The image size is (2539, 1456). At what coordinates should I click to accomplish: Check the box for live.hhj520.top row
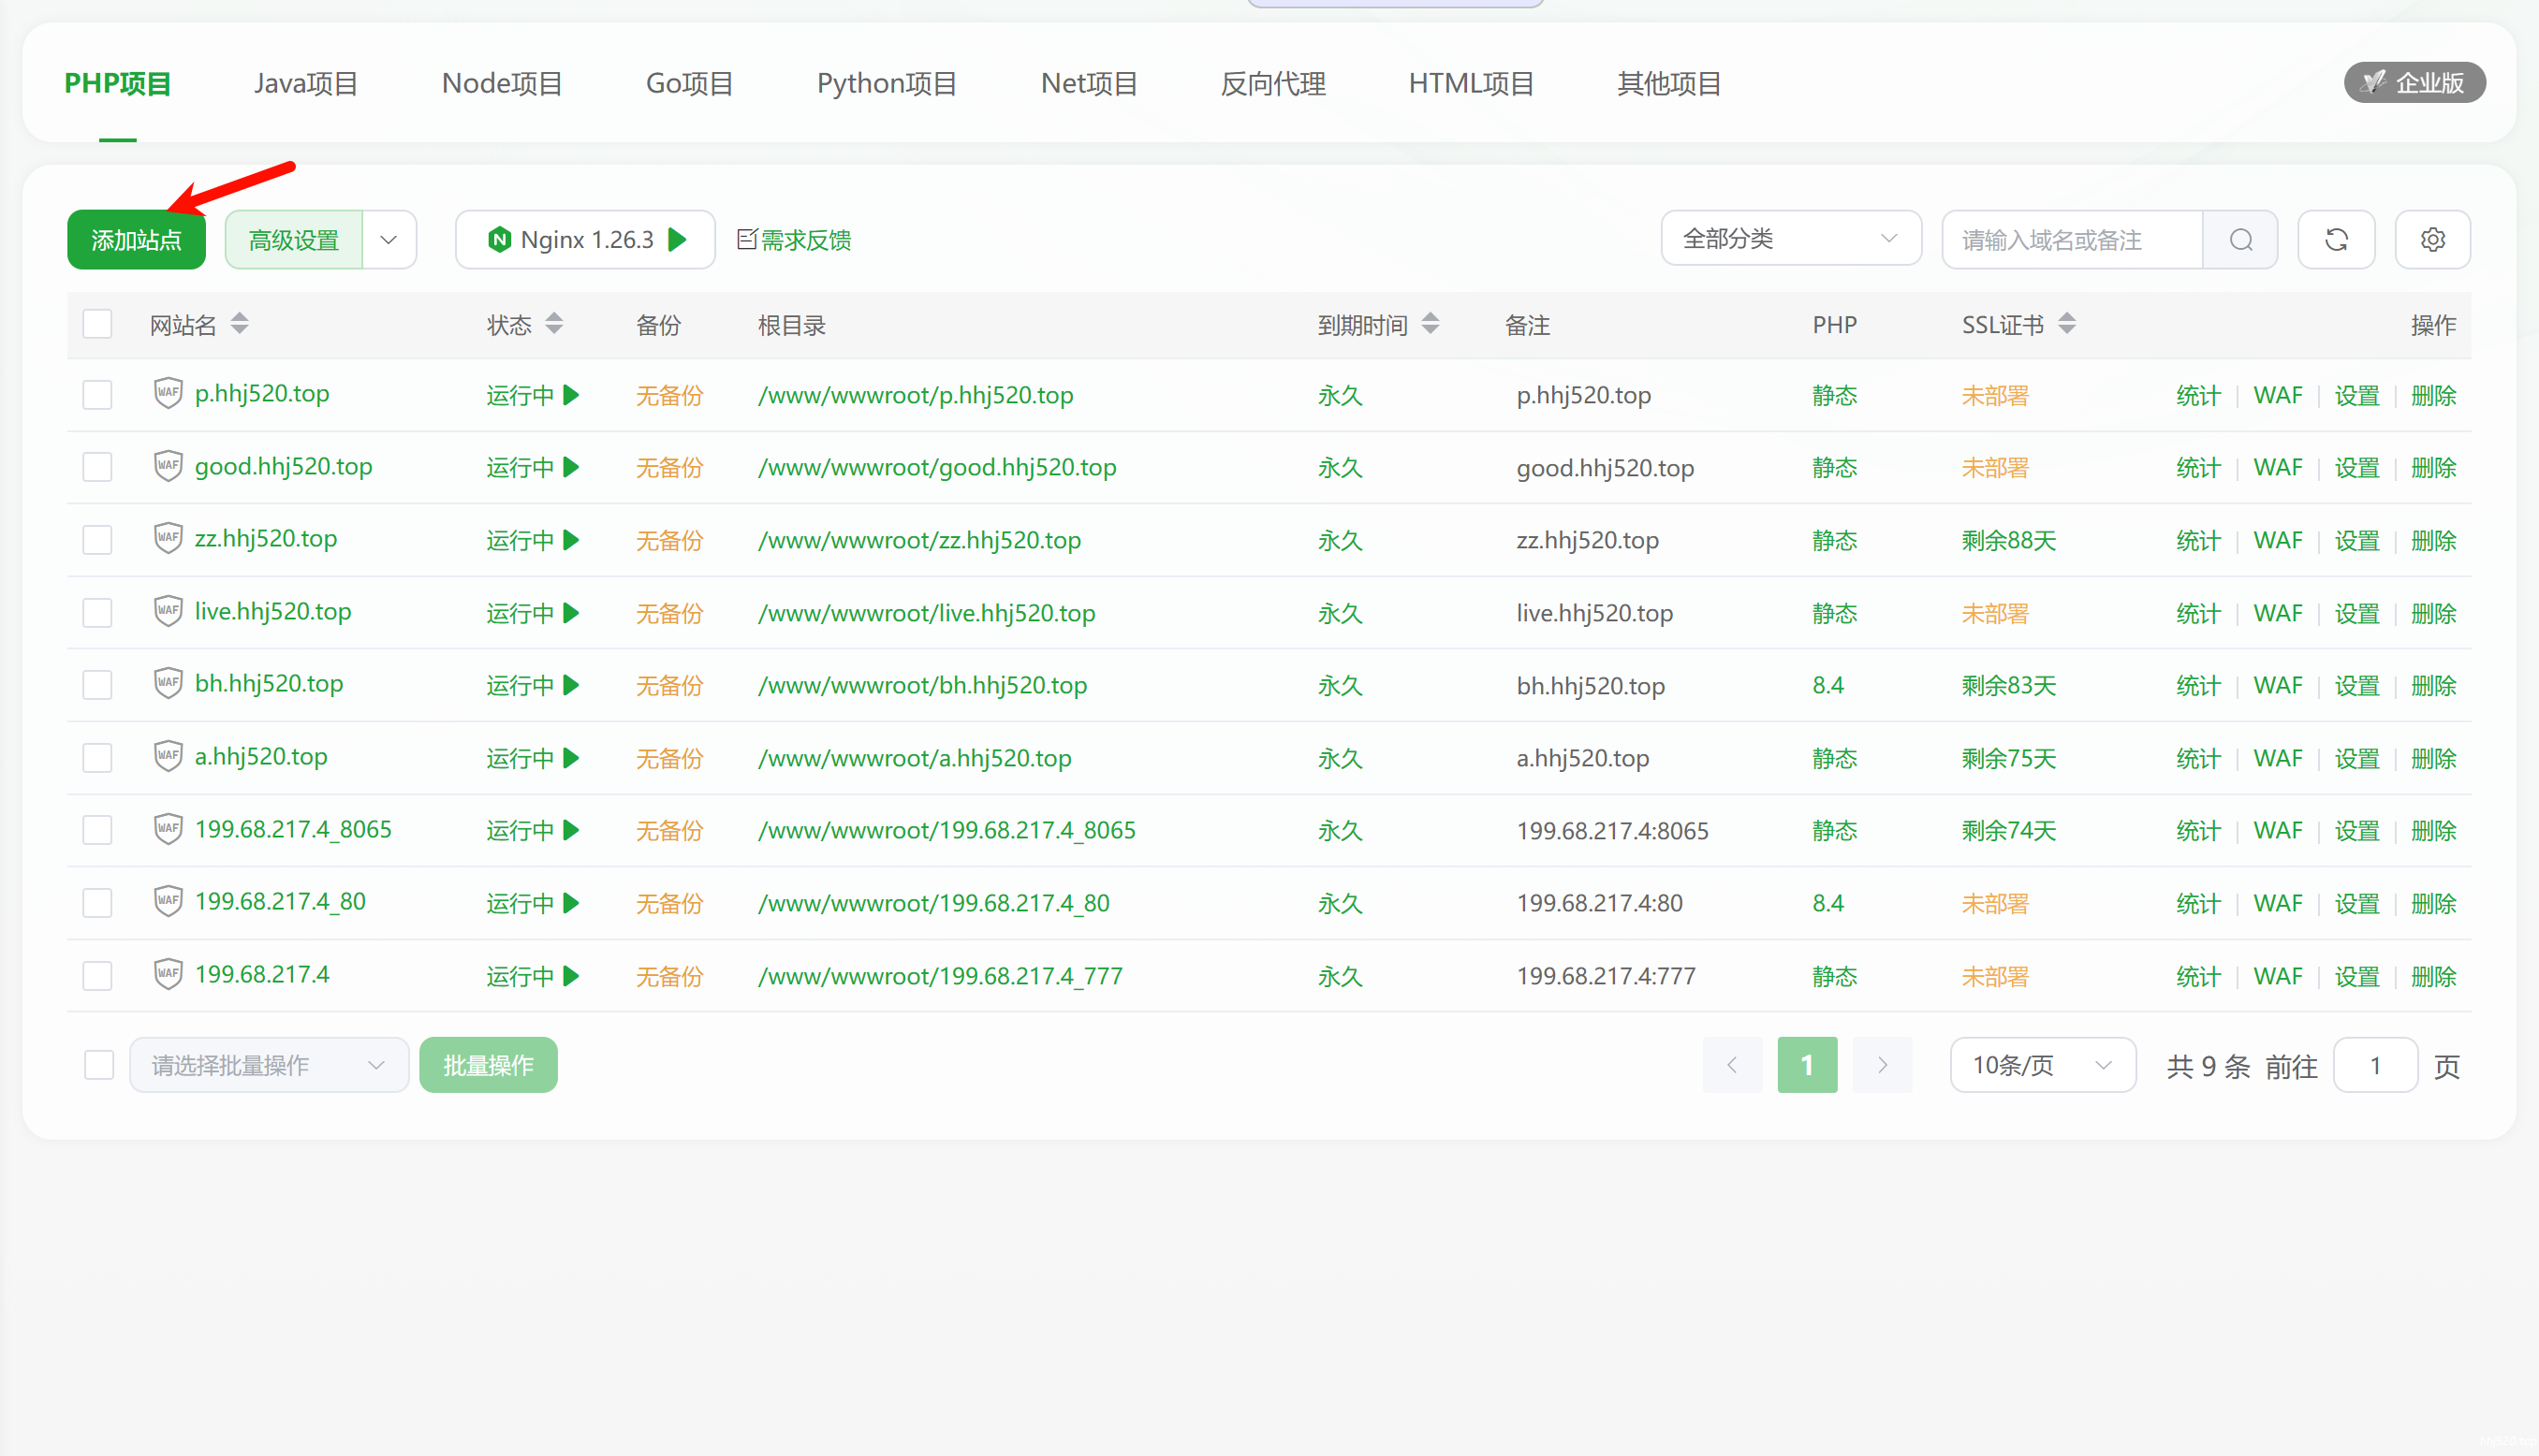pos(97,612)
